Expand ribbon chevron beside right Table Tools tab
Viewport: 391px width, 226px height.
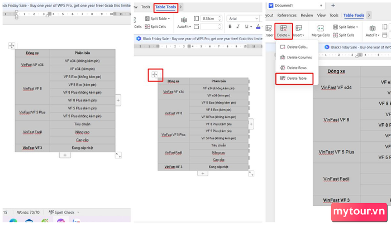click(x=369, y=15)
